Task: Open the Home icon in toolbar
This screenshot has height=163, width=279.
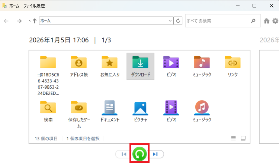Action: (x=267, y=21)
